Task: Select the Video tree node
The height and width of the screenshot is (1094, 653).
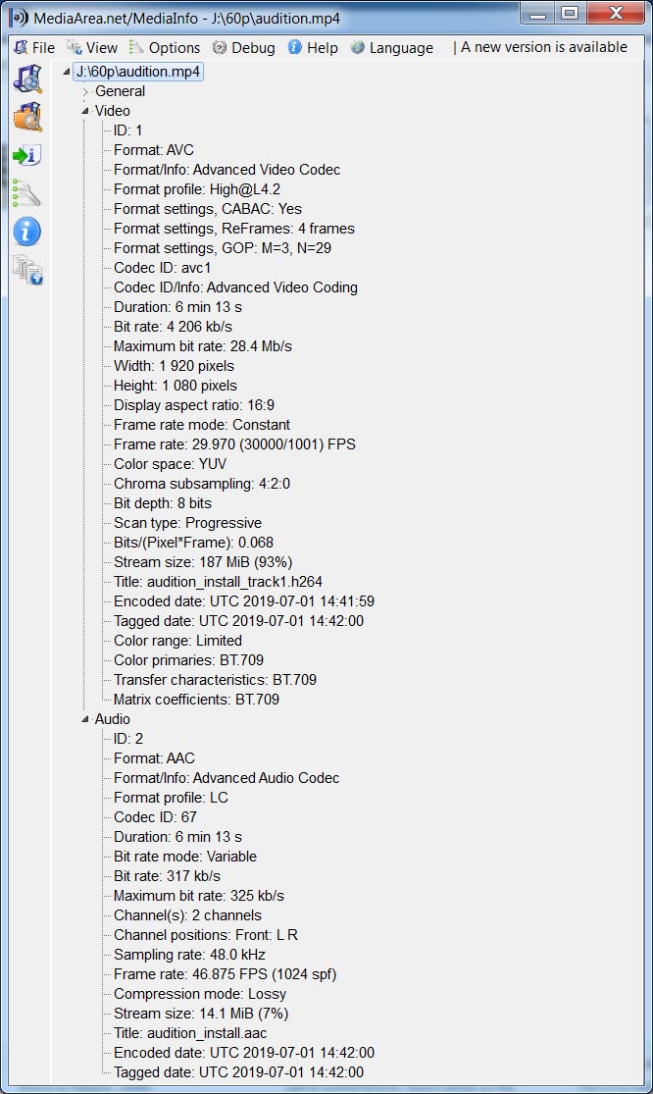Action: coord(112,111)
